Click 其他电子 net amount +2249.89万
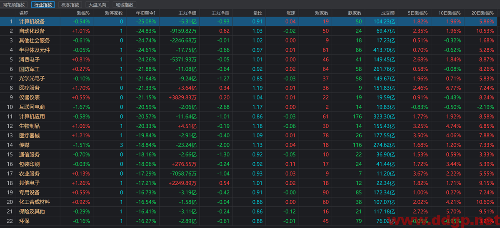Screen dimensions: 500x228 (182, 183)
